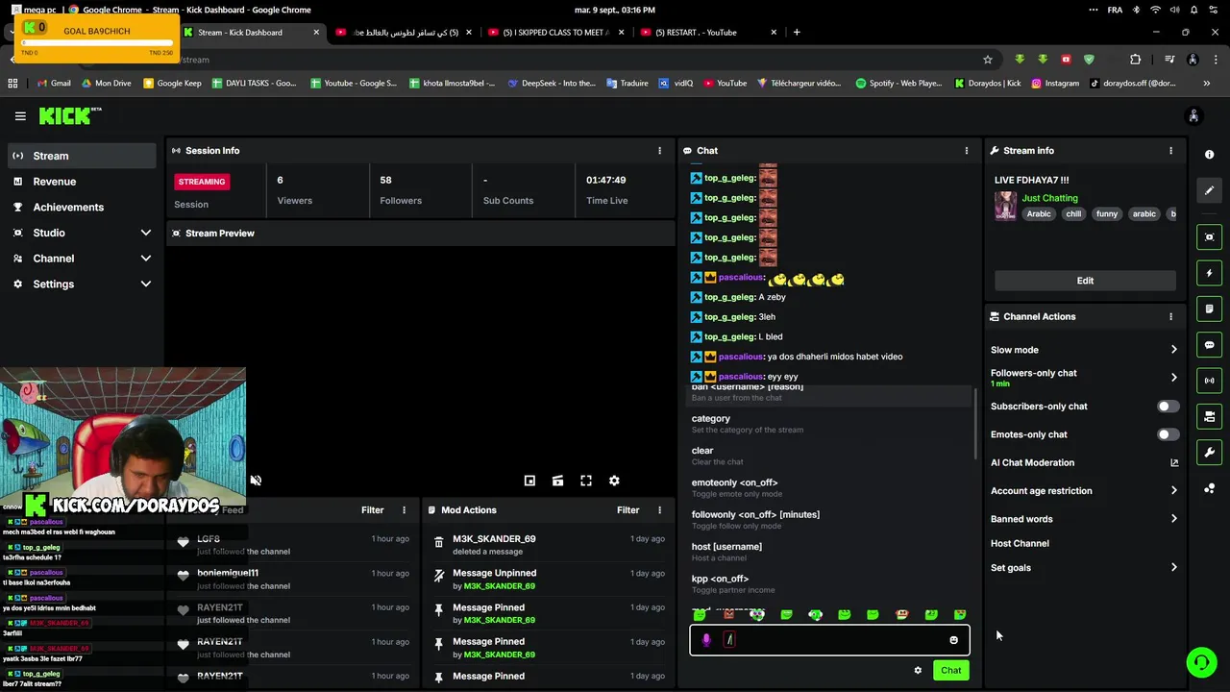Open Banned words chevron
The image size is (1230, 692).
click(x=1173, y=519)
